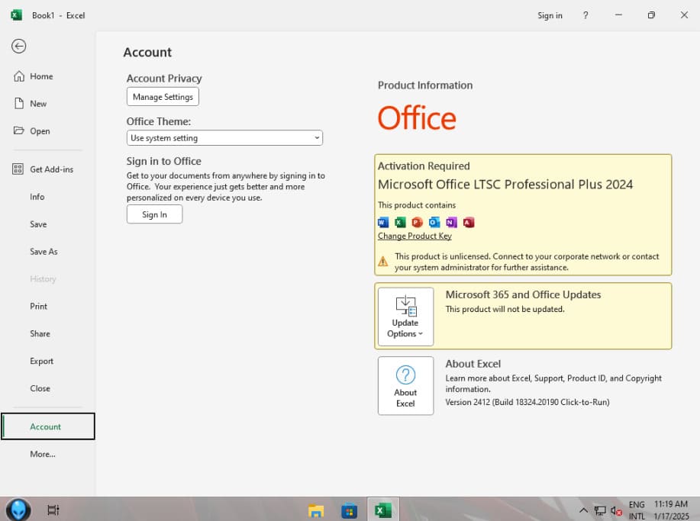Open the Office Theme dropdown
The width and height of the screenshot is (700, 521).
[x=224, y=138]
